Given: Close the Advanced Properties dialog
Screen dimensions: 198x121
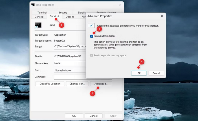Looking at the screenshot, I should pos(162,16).
